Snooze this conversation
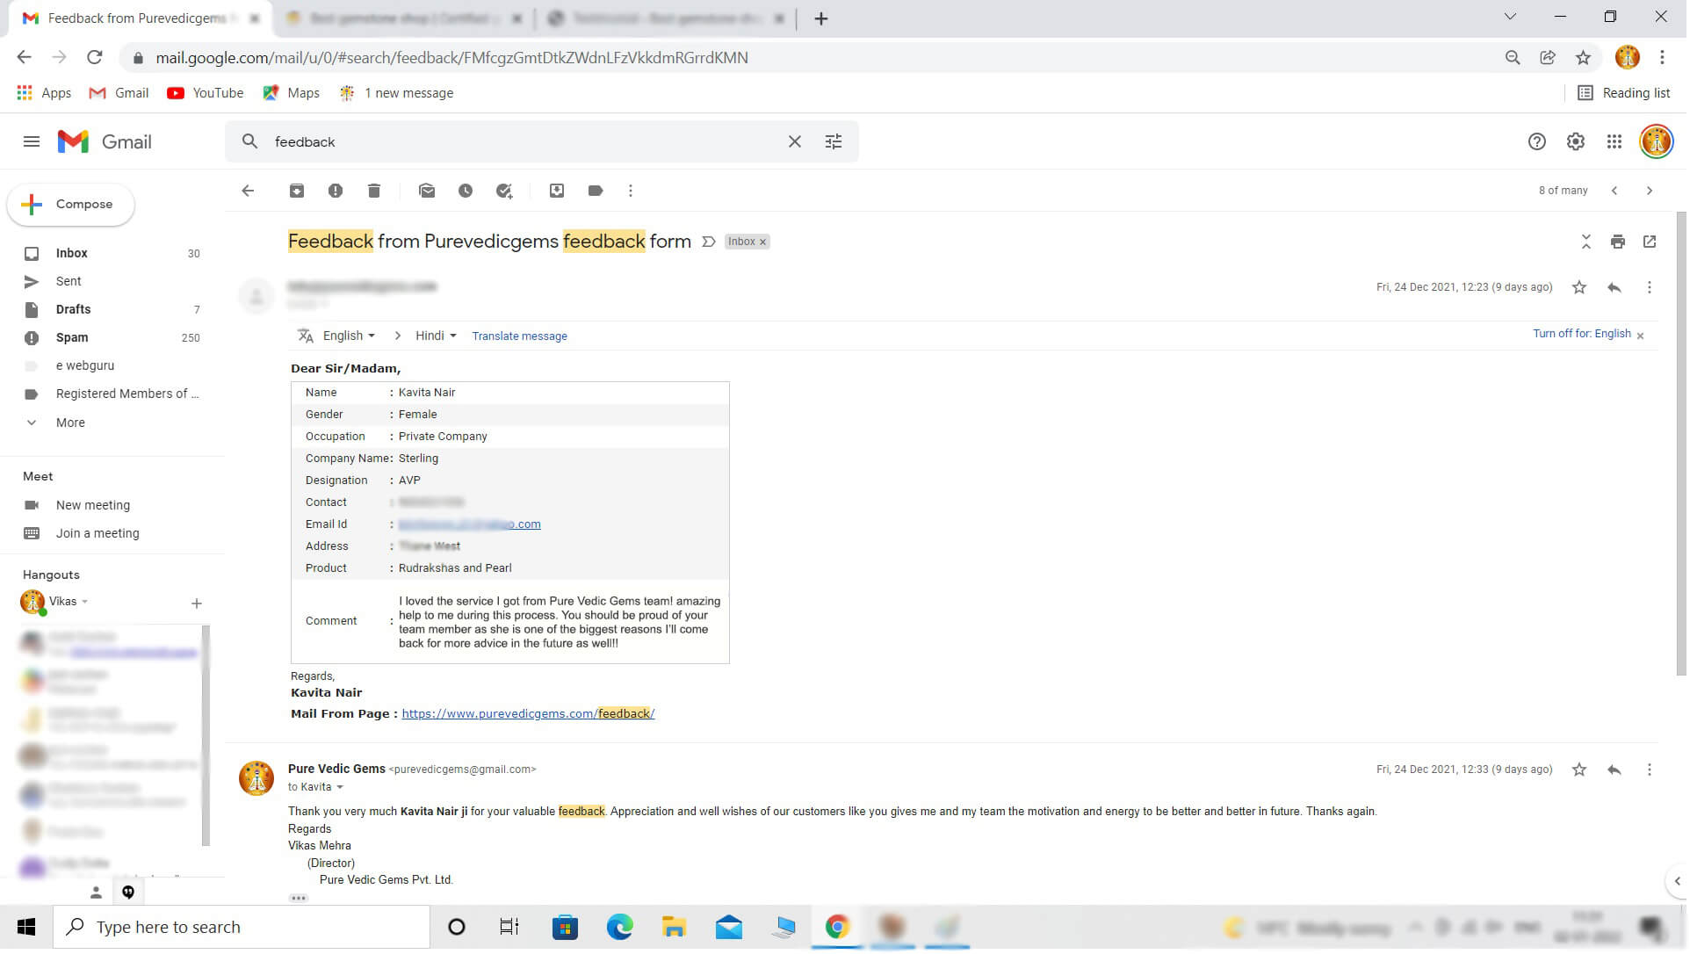 tap(466, 191)
